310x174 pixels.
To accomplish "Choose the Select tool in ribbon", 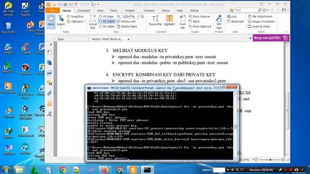I will 61,21.
